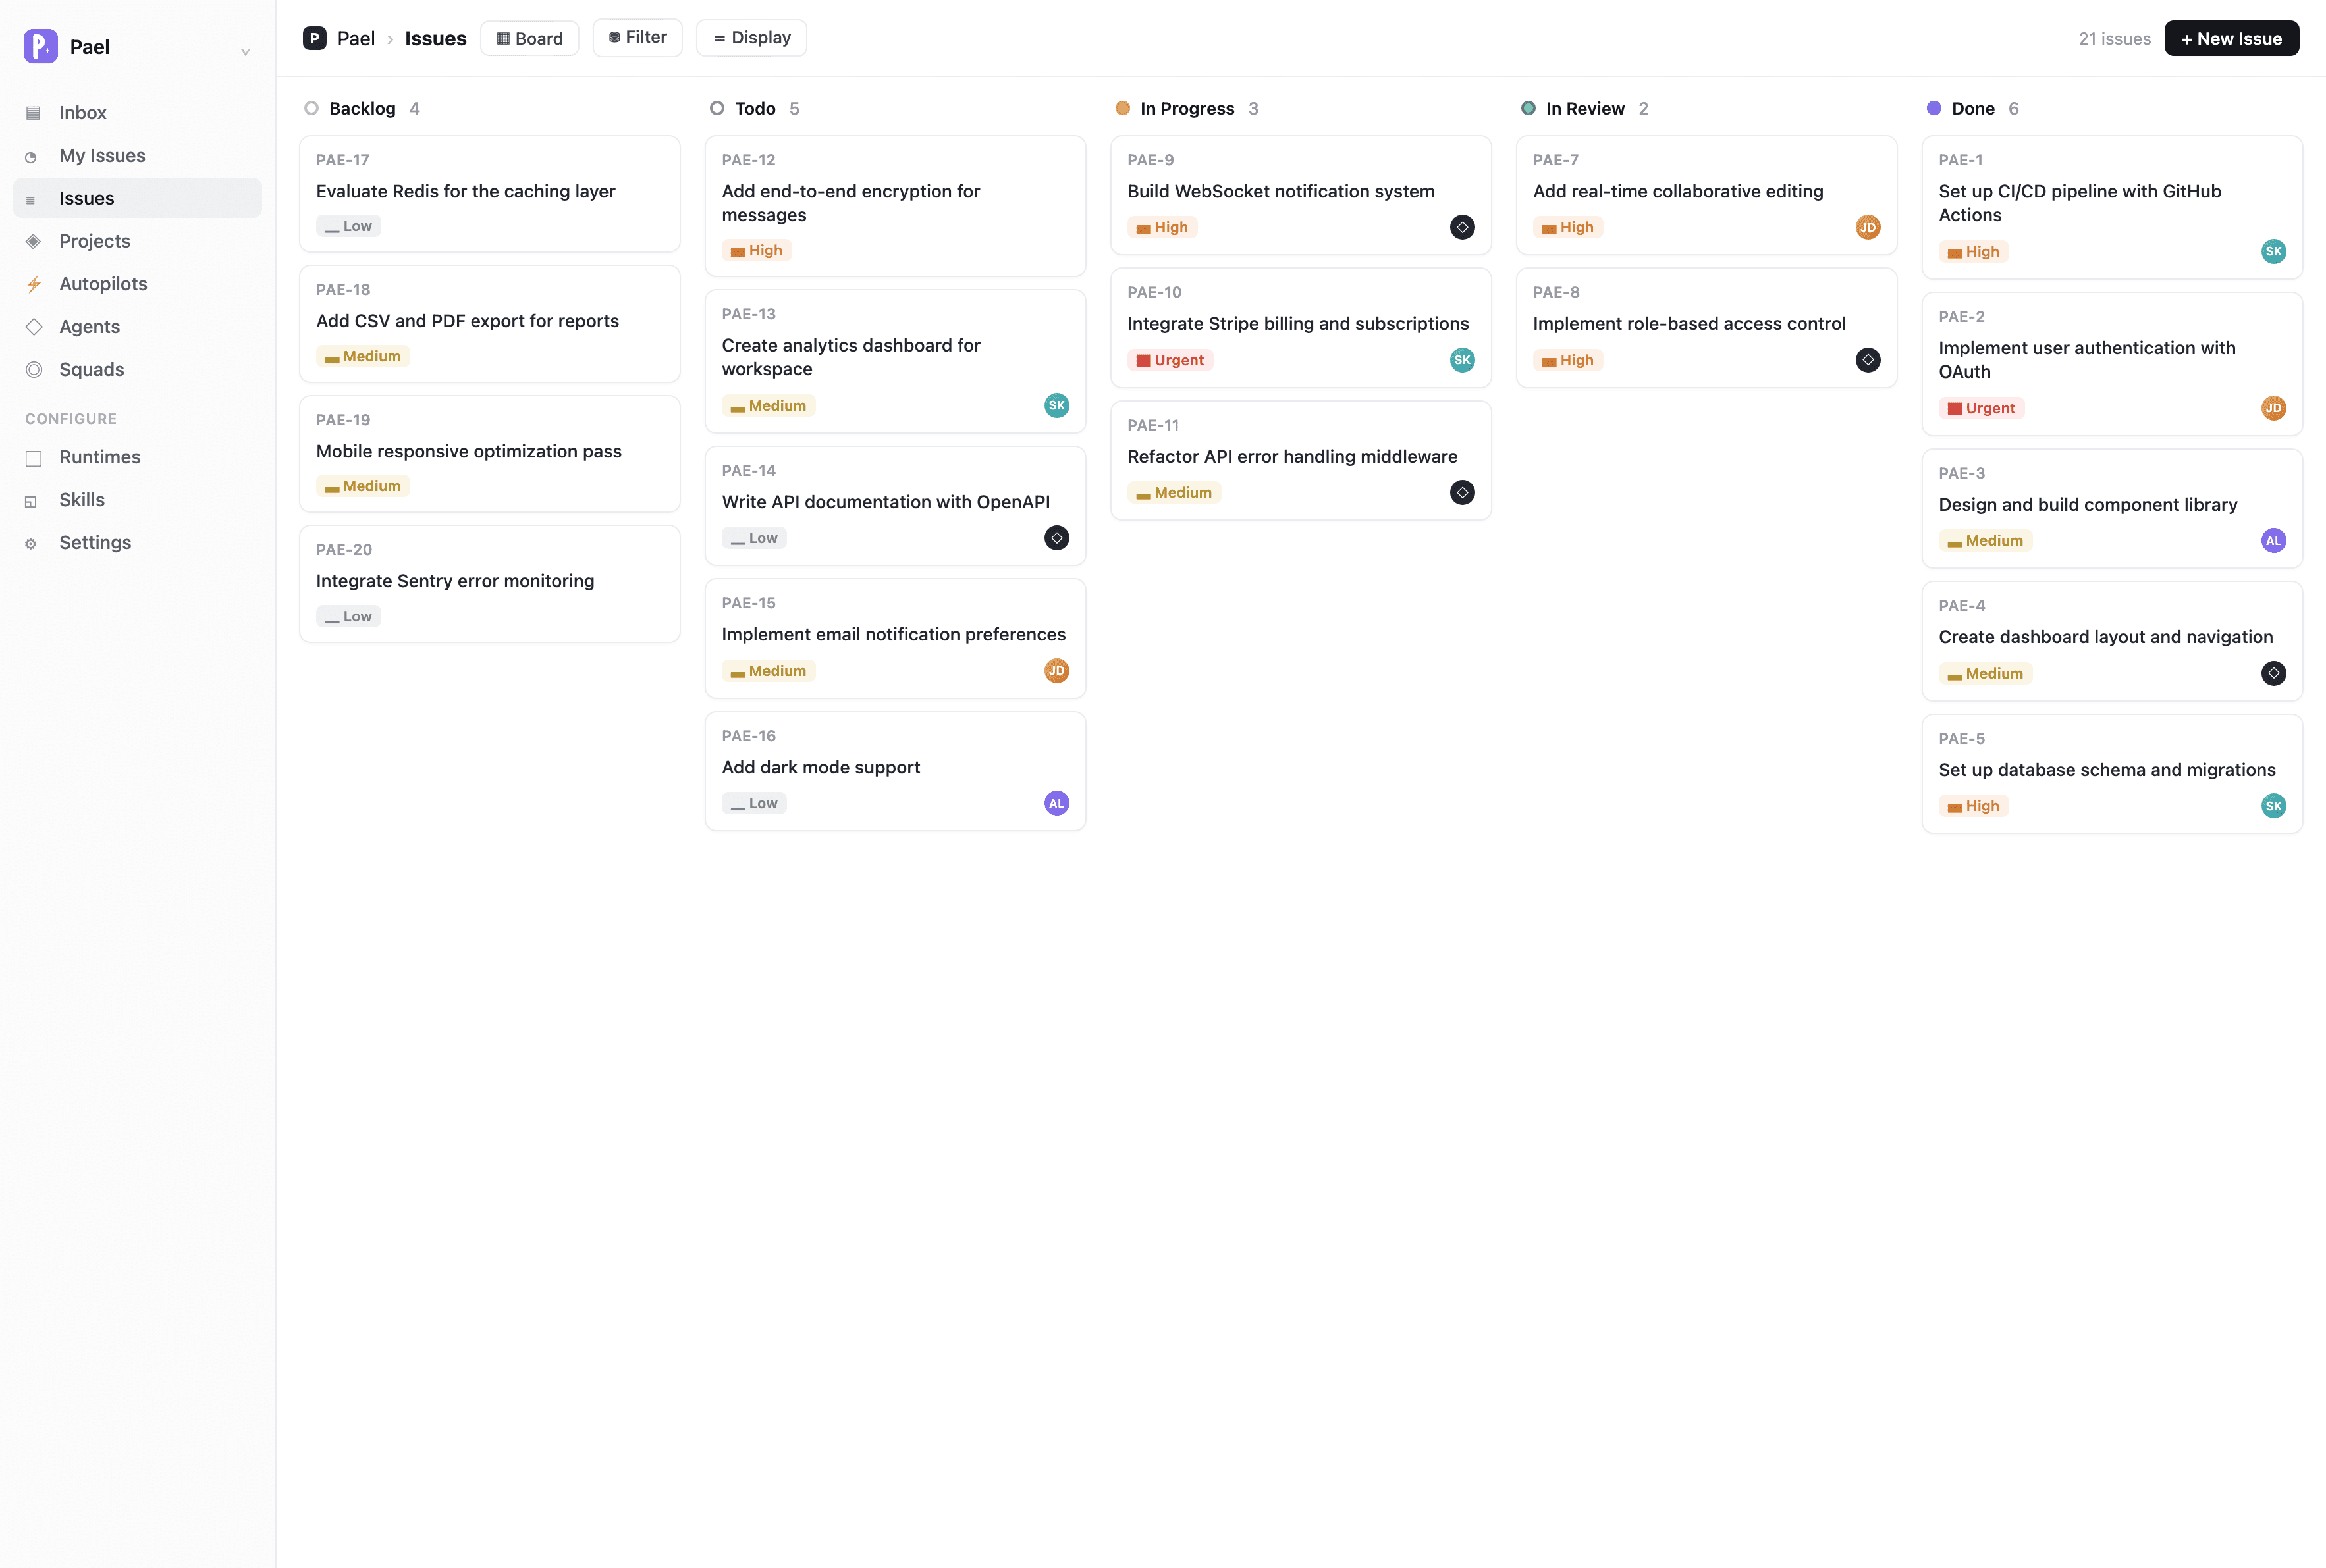The width and height of the screenshot is (2326, 1568).
Task: Open Integrate Sentry error monitoring issue
Action: coord(489,584)
